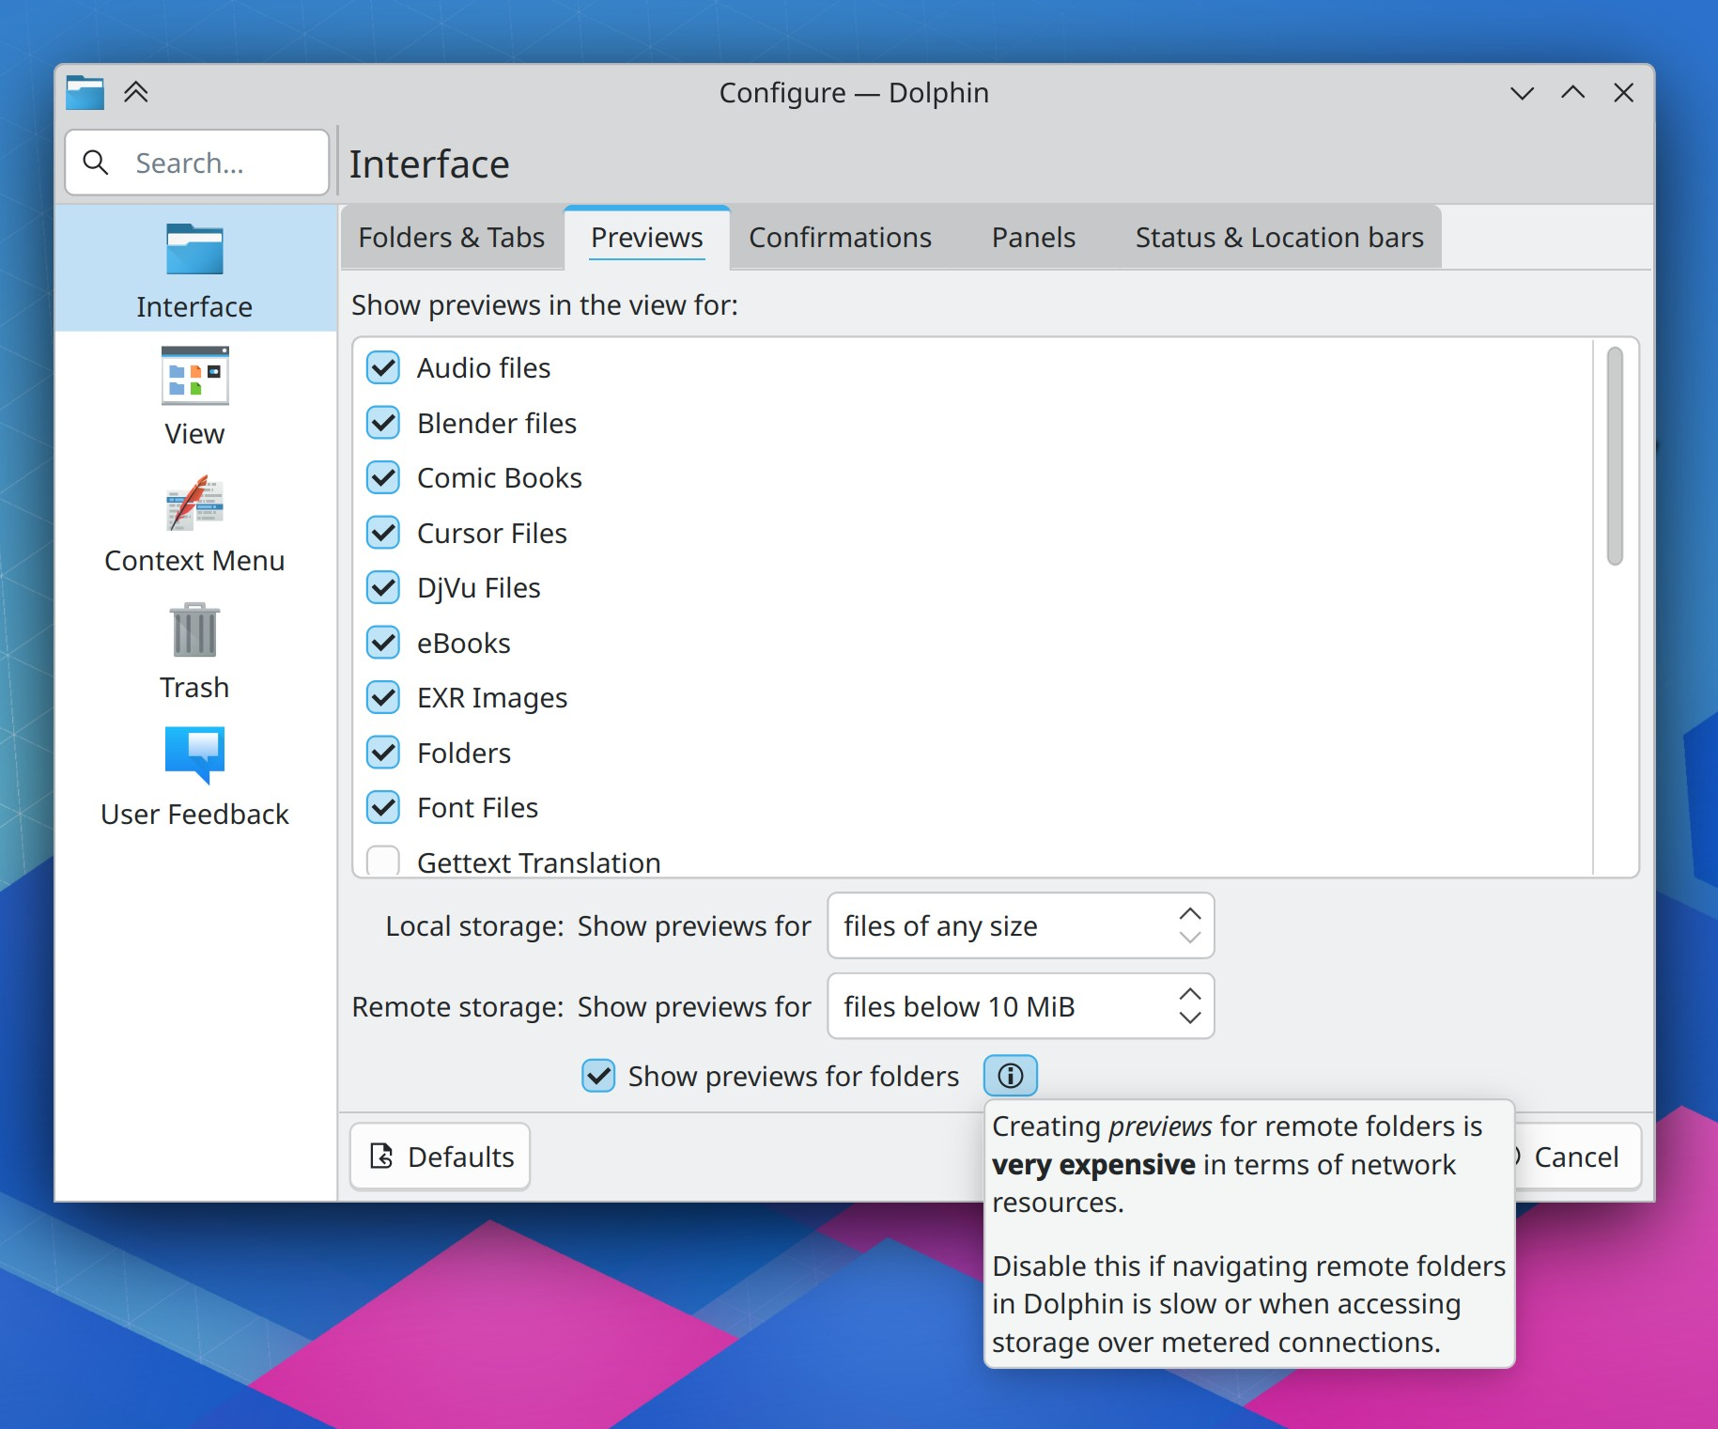The image size is (1718, 1429).
Task: Disable Show previews for folders
Action: click(598, 1076)
